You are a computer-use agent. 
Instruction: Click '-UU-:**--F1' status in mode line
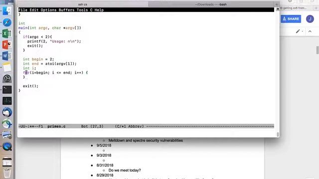click(31, 126)
